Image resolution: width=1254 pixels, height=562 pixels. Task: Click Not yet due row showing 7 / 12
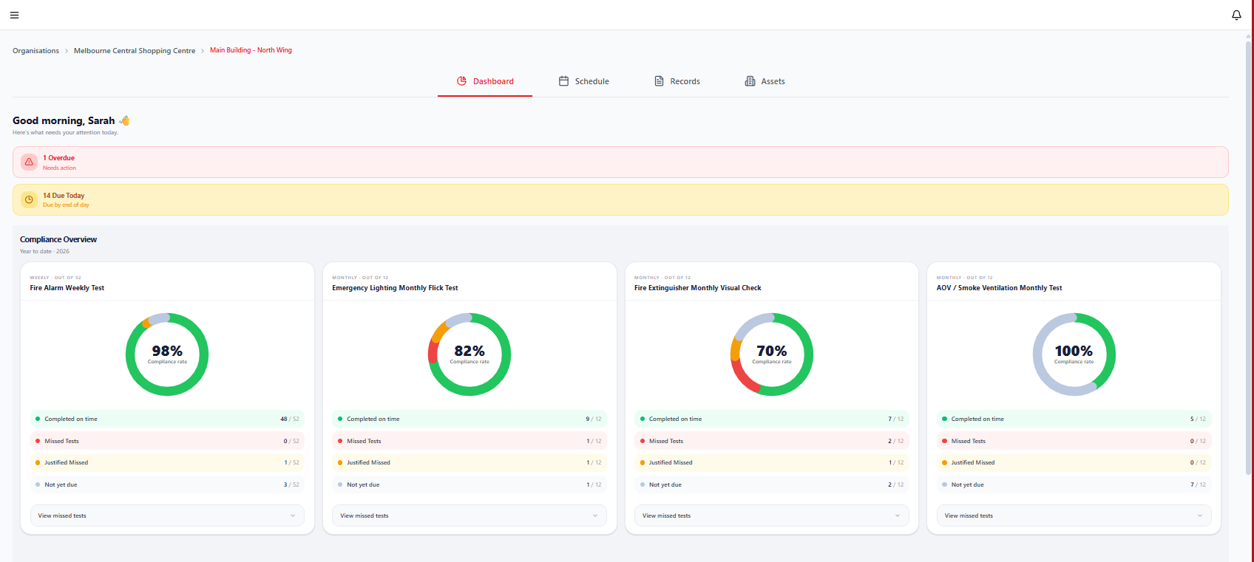(1074, 484)
